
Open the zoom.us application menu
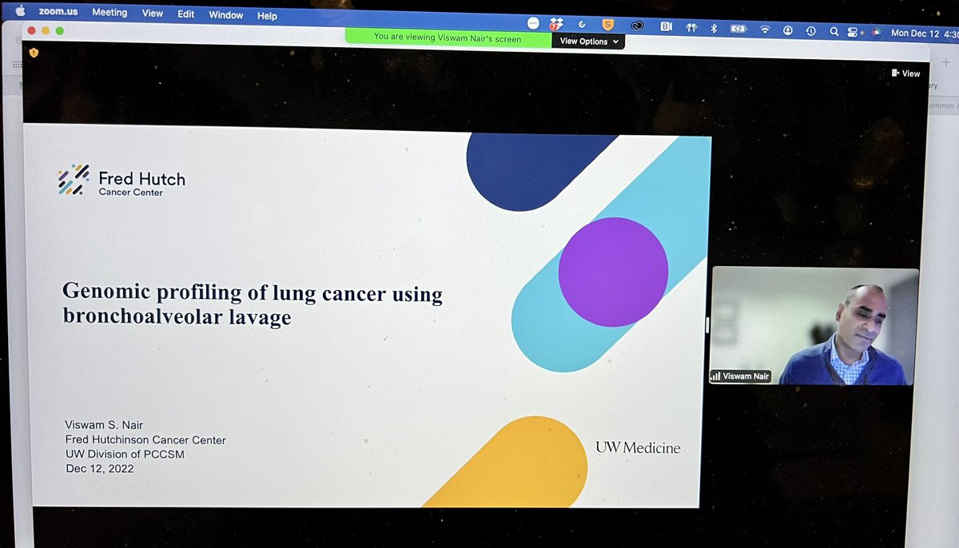(58, 12)
